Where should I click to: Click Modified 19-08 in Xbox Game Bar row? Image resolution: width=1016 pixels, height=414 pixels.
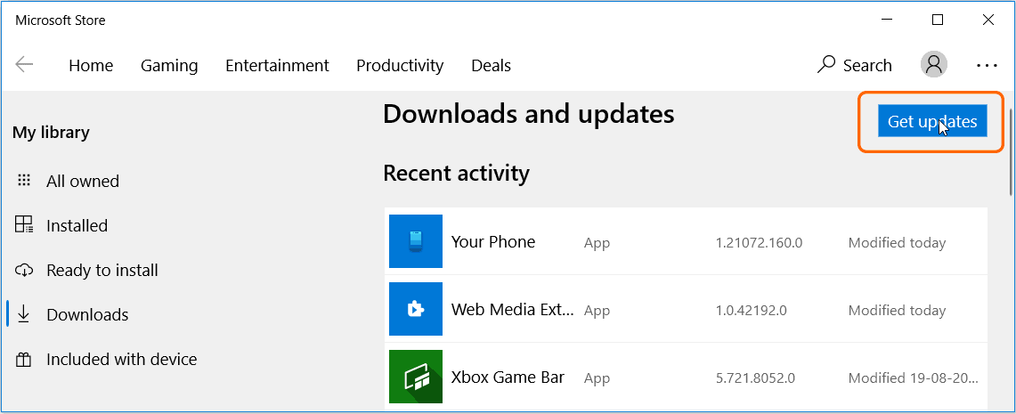click(x=914, y=377)
